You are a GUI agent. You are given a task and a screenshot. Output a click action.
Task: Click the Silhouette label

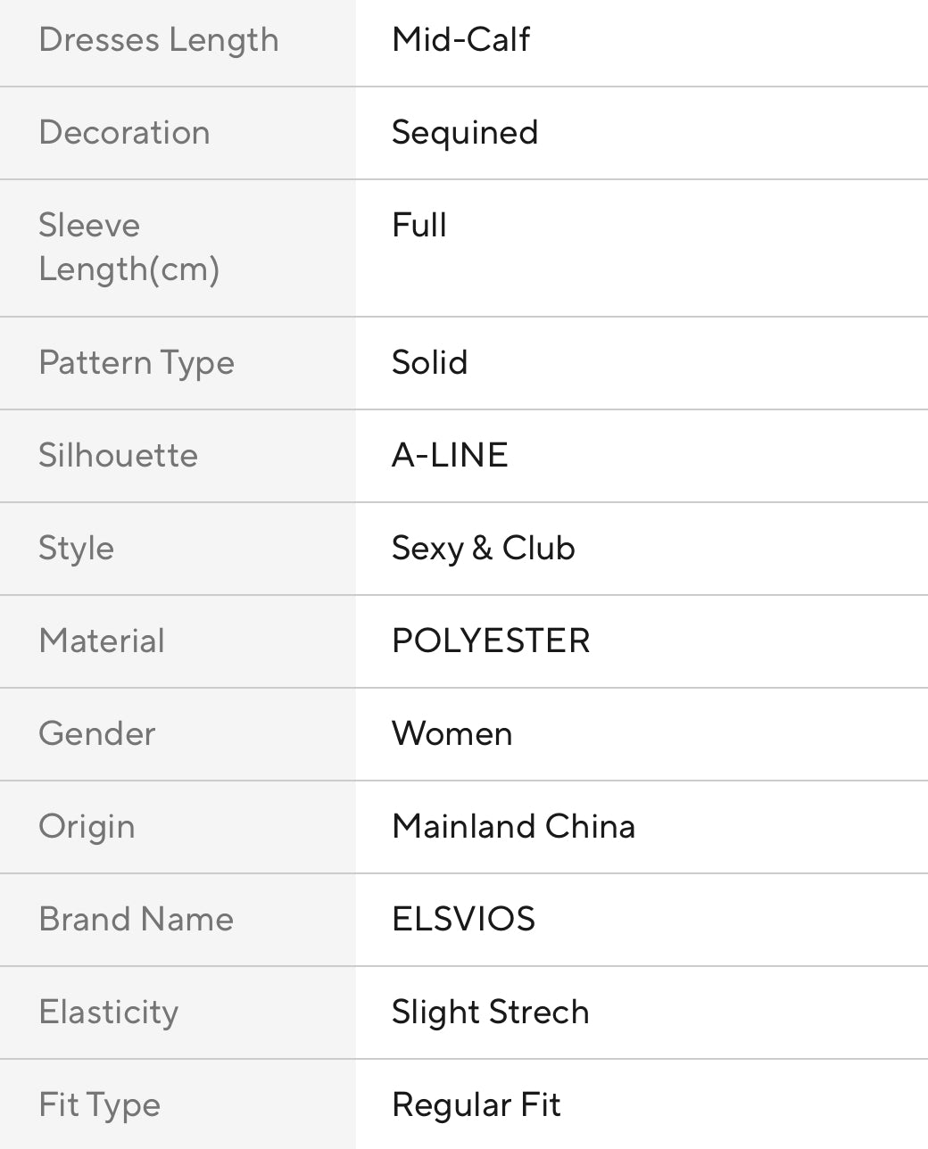click(118, 456)
